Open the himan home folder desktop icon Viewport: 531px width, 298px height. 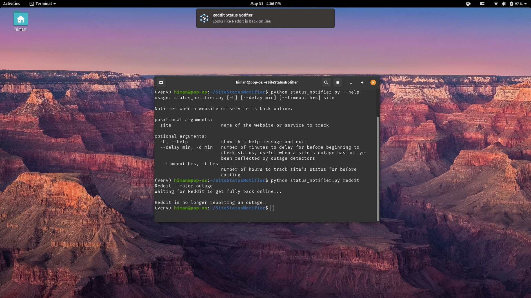pos(21,22)
